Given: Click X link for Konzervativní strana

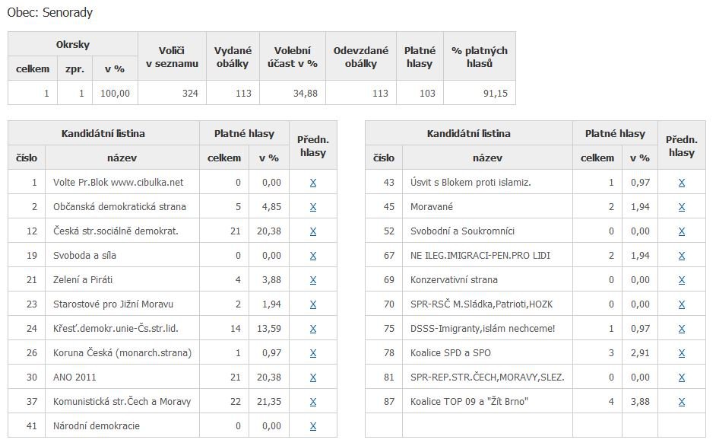Looking at the screenshot, I should click(681, 280).
